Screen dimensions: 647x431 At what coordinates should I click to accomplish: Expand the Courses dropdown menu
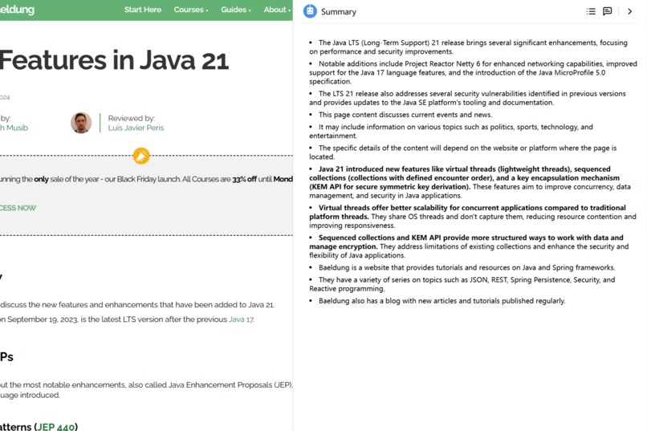pyautogui.click(x=190, y=10)
